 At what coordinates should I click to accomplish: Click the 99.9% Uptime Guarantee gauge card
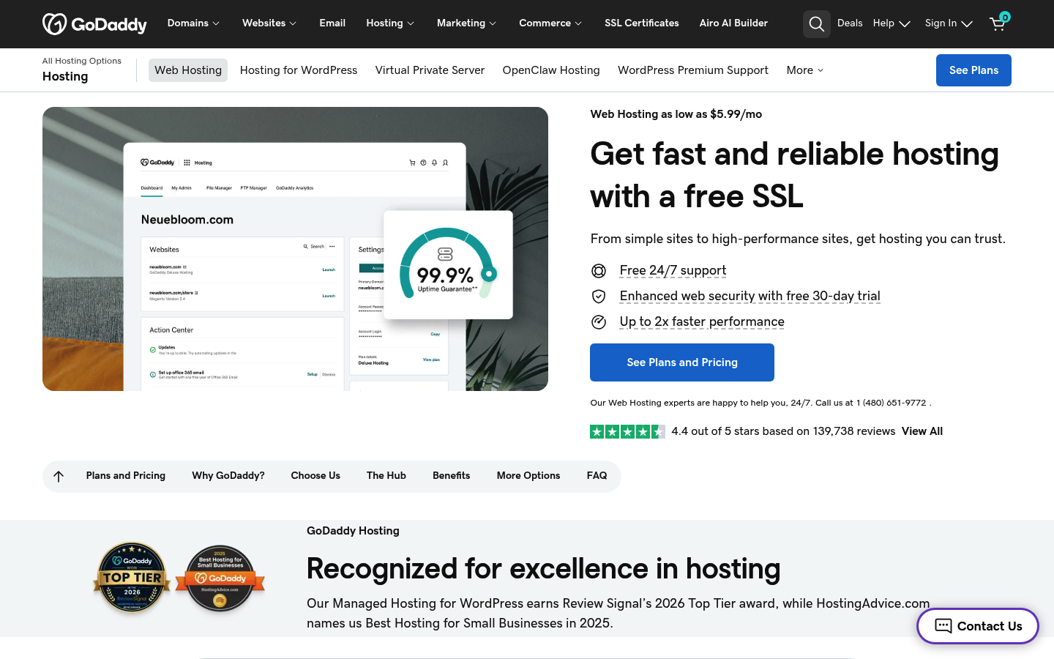[x=448, y=265]
